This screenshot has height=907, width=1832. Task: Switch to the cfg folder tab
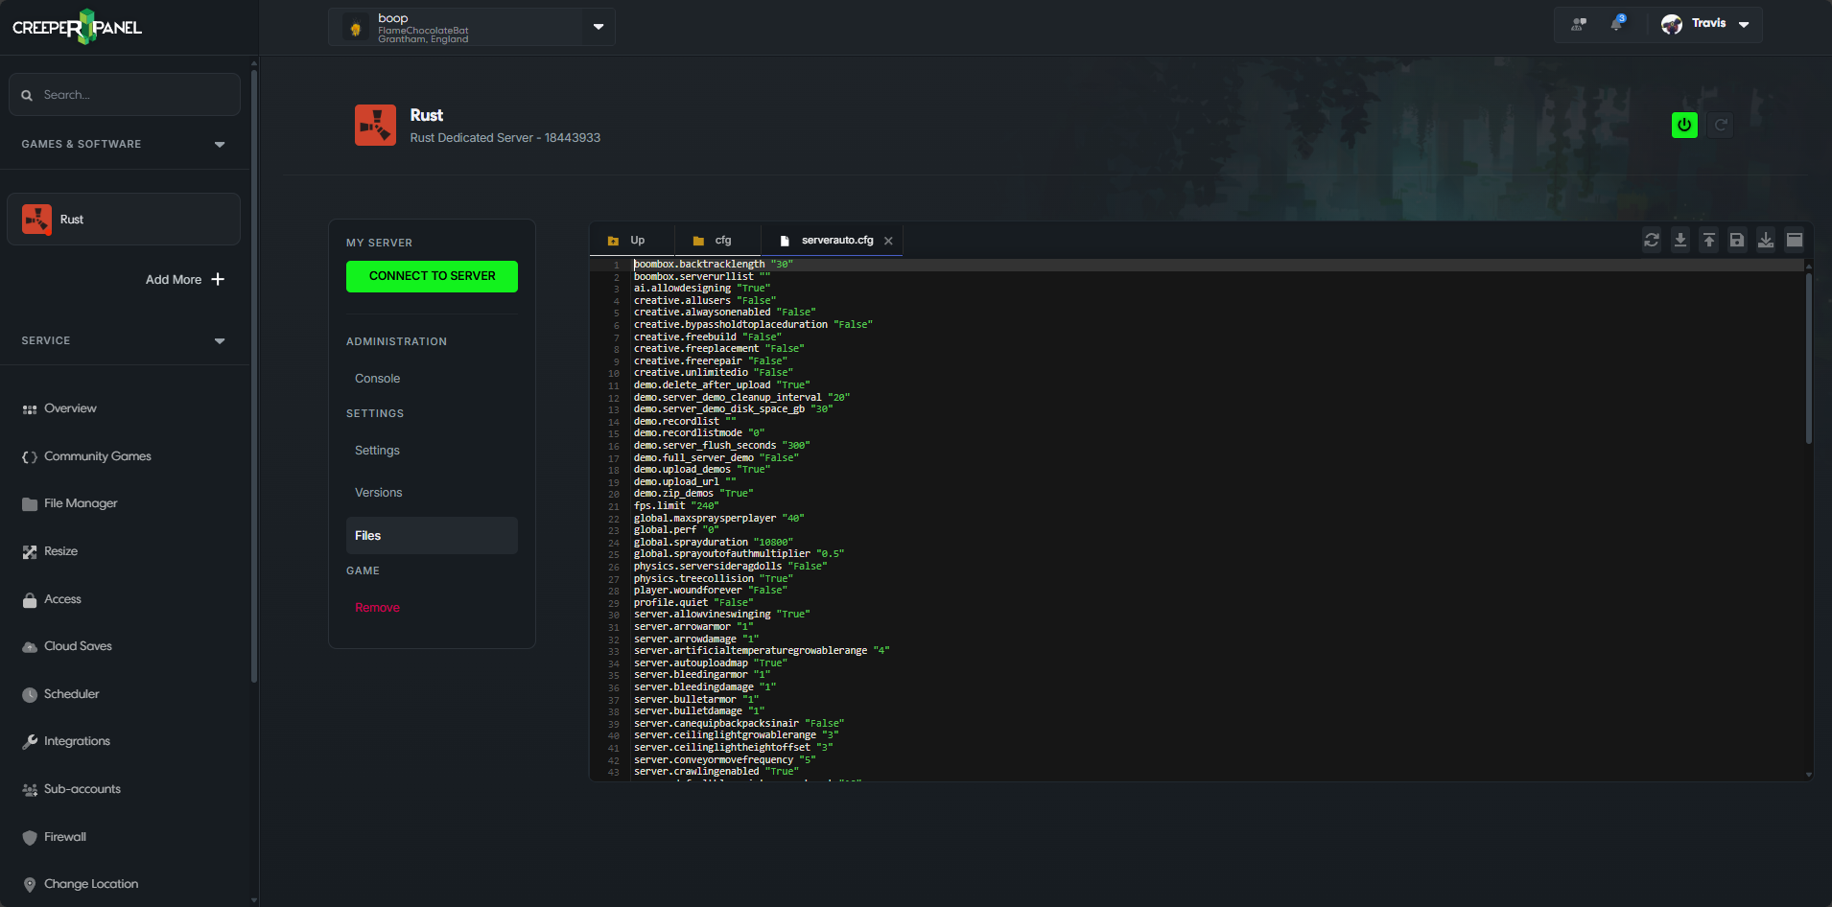point(718,240)
